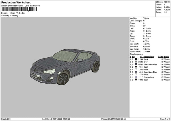
Task: Select the Code column header
Action: 160,57
